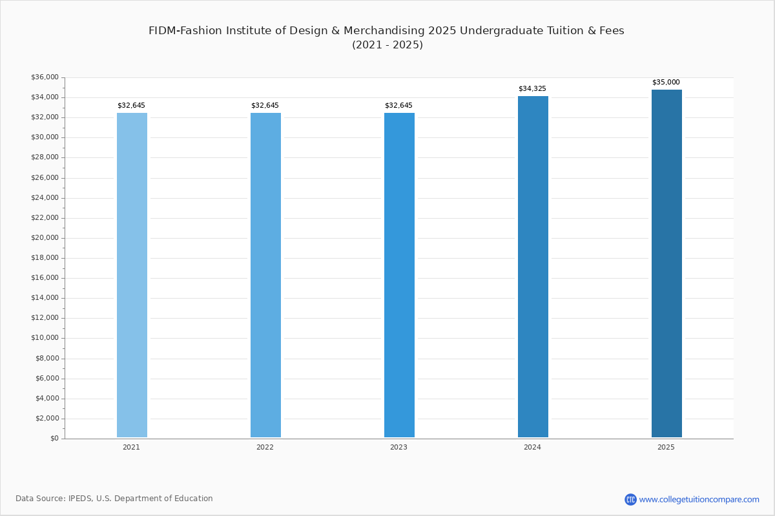Select the darkest blue 2025 bar
The width and height of the screenshot is (775, 516).
(666, 263)
